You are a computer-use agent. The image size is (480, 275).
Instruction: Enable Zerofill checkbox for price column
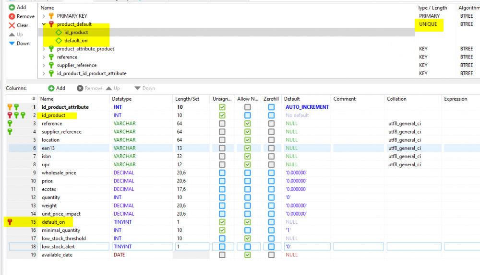(x=271, y=181)
